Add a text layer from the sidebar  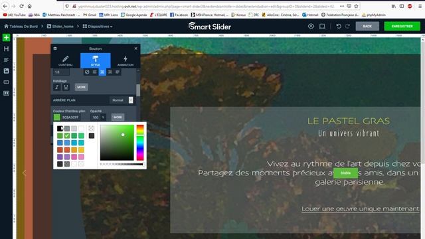coord(6,60)
